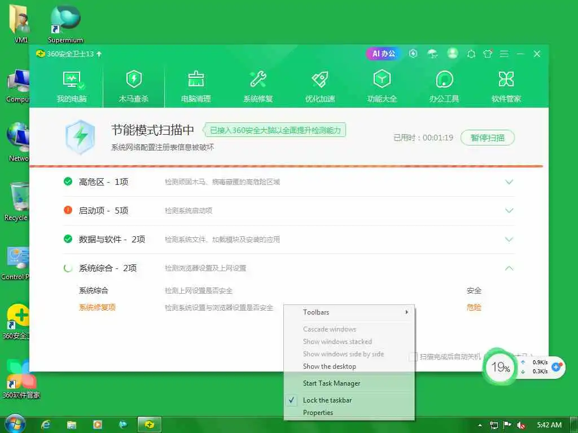Image resolution: width=578 pixels, height=433 pixels.
Task: Open the 软件管家 tab
Action: [x=506, y=87]
